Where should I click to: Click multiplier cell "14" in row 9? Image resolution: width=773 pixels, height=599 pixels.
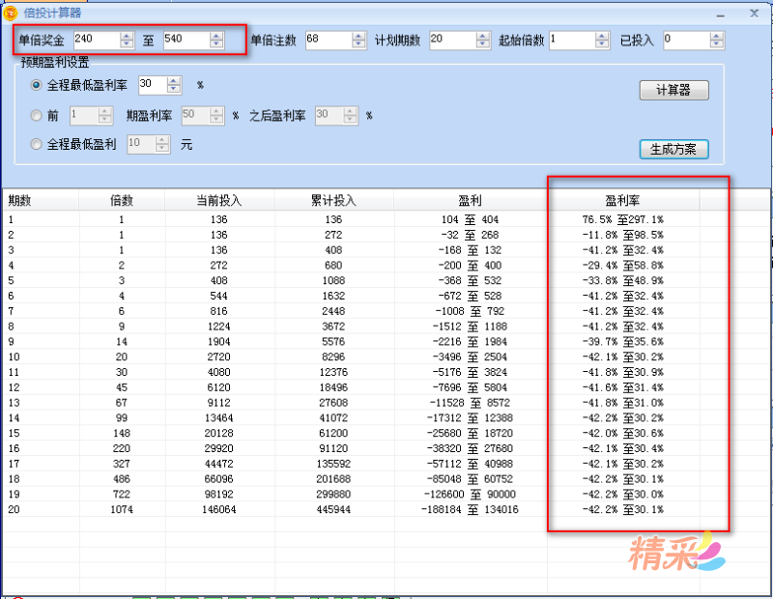(122, 342)
